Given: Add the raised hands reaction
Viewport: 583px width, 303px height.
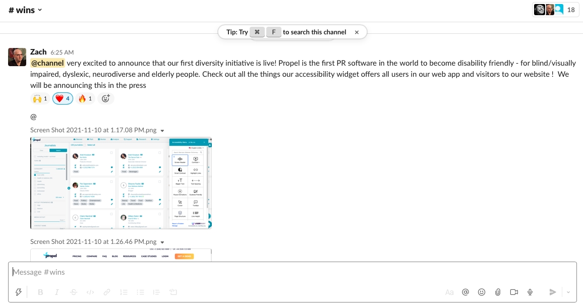Looking at the screenshot, I should tap(40, 98).
